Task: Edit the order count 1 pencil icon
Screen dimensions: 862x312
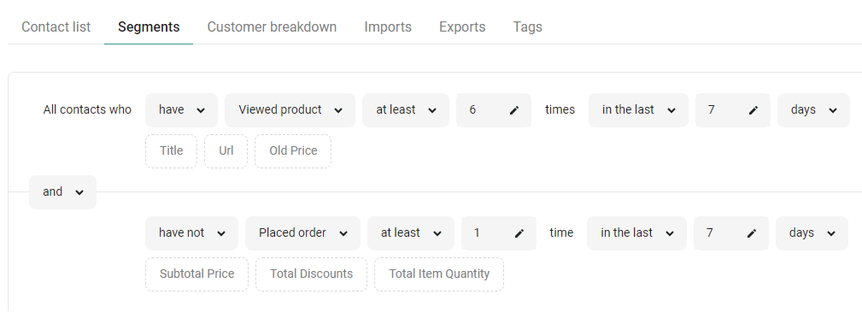Action: [x=519, y=233]
